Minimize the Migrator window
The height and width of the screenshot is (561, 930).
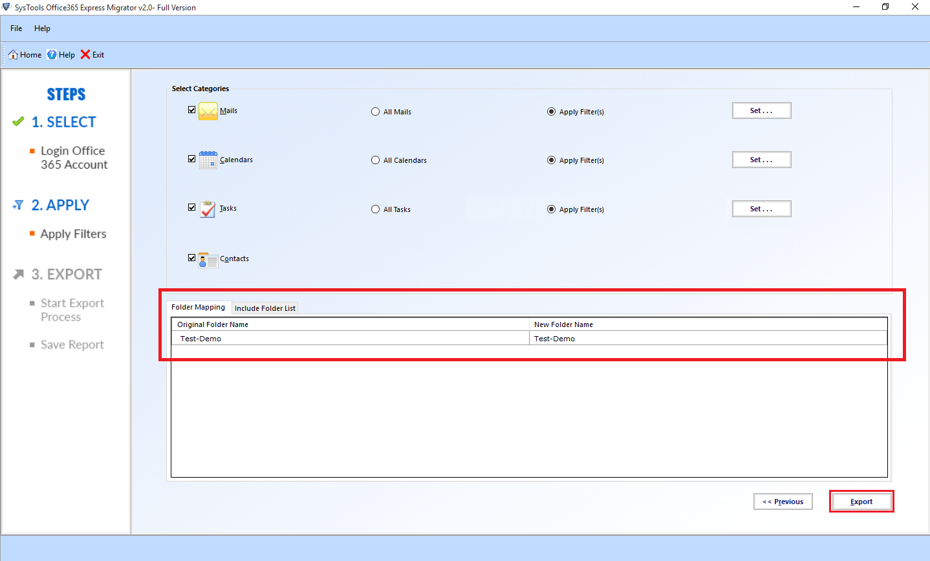click(x=856, y=7)
